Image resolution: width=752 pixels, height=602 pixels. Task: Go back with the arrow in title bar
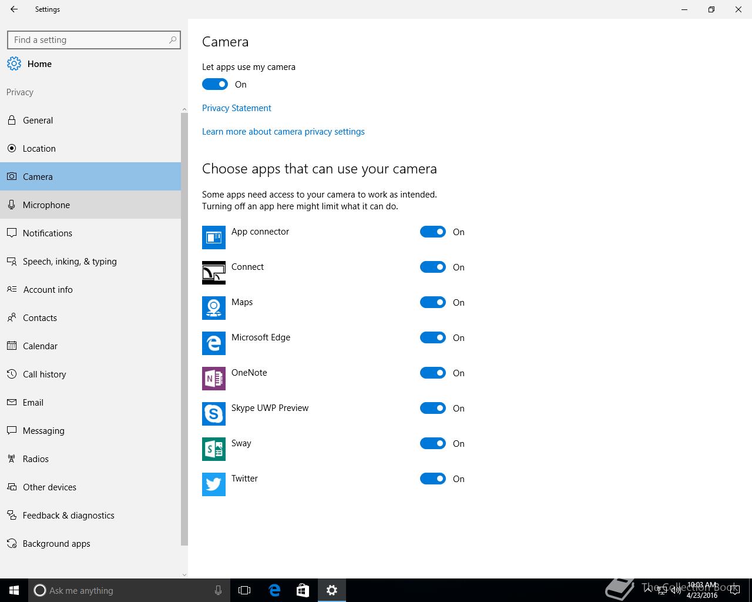tap(14, 9)
